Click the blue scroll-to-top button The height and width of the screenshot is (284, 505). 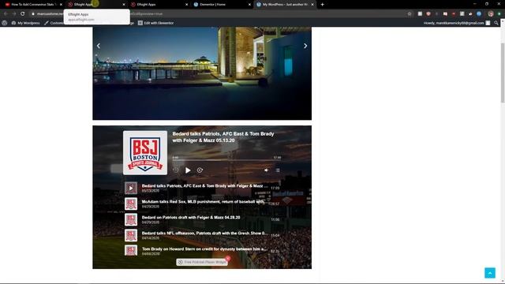(x=490, y=273)
